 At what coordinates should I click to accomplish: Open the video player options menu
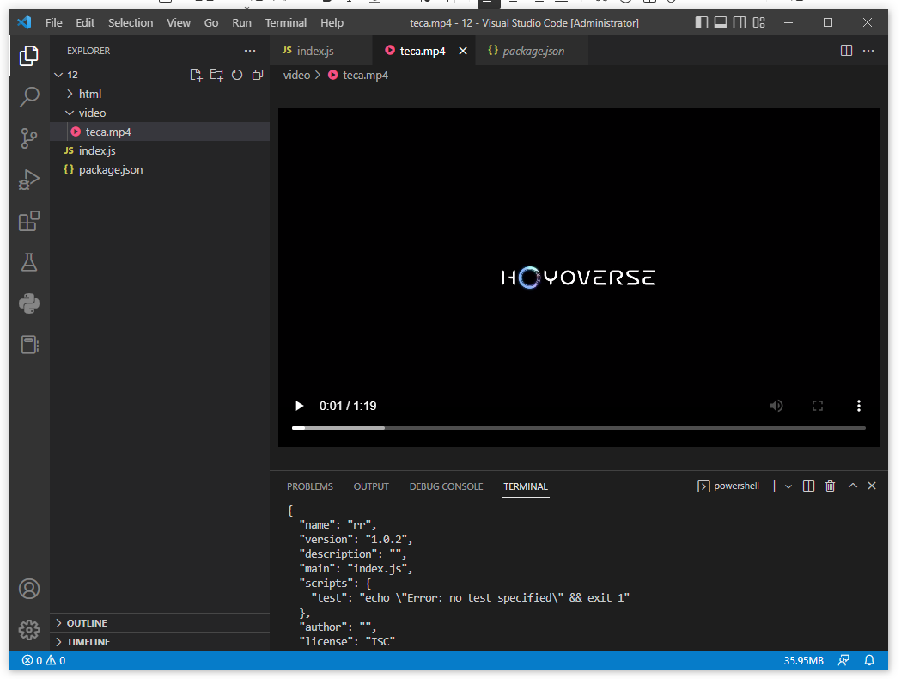858,406
